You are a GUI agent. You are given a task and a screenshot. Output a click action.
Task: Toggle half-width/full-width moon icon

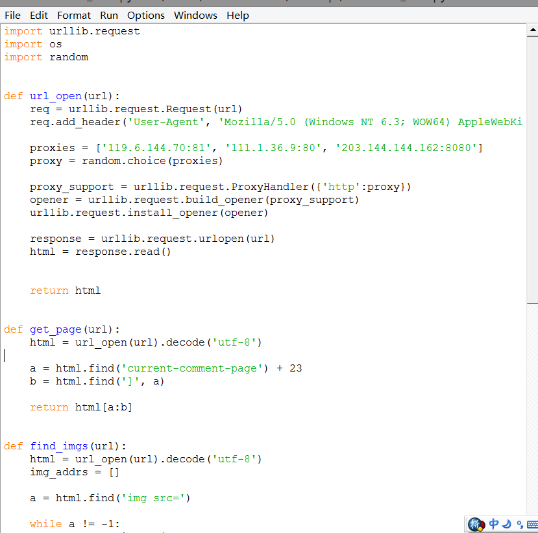pyautogui.click(x=507, y=524)
